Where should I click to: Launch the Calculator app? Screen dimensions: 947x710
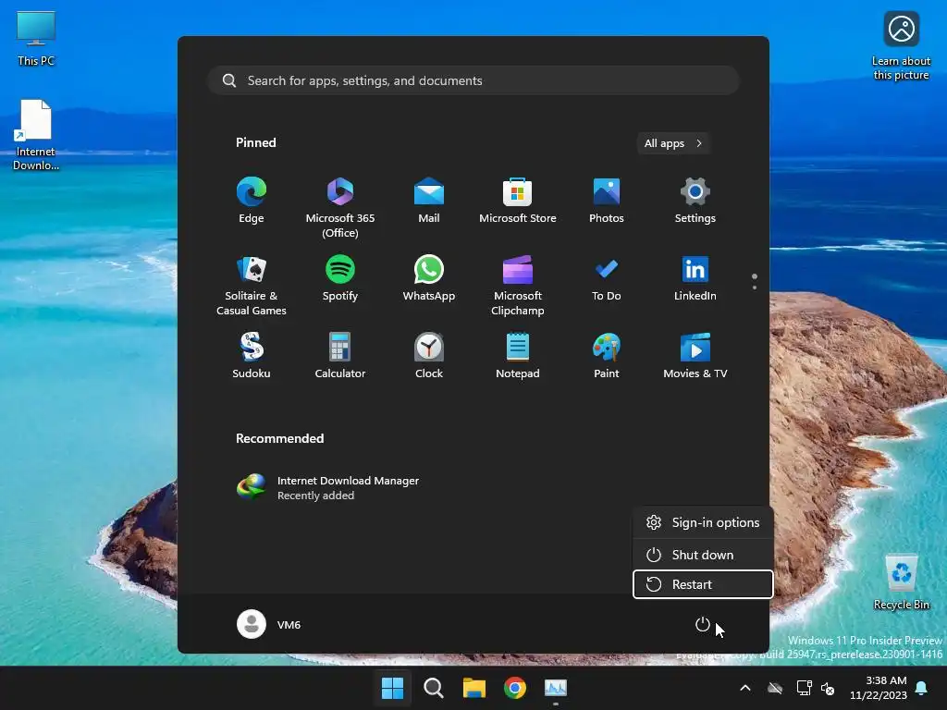tap(340, 356)
